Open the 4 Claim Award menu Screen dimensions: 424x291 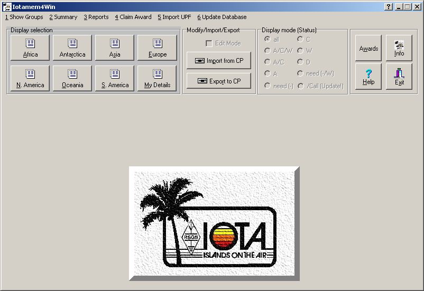[133, 17]
